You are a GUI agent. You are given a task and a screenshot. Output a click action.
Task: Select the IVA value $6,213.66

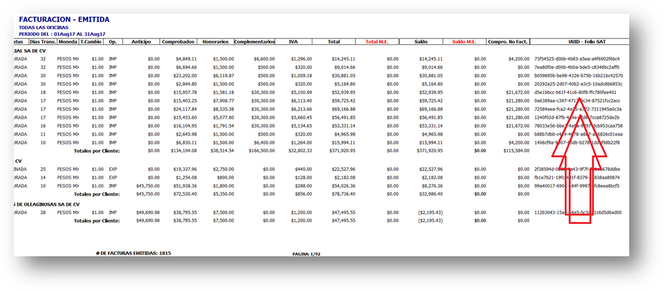click(302, 109)
